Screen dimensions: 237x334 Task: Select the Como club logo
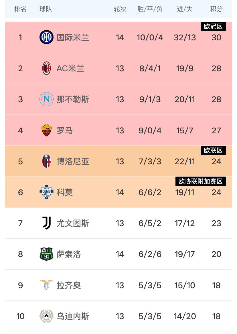click(46, 192)
